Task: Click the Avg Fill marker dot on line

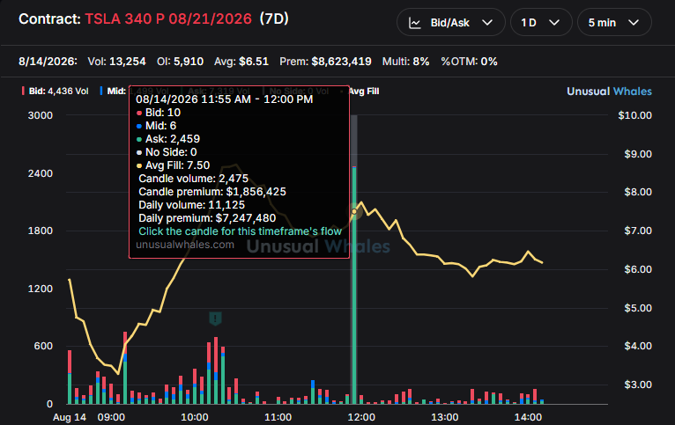Action: tap(354, 211)
